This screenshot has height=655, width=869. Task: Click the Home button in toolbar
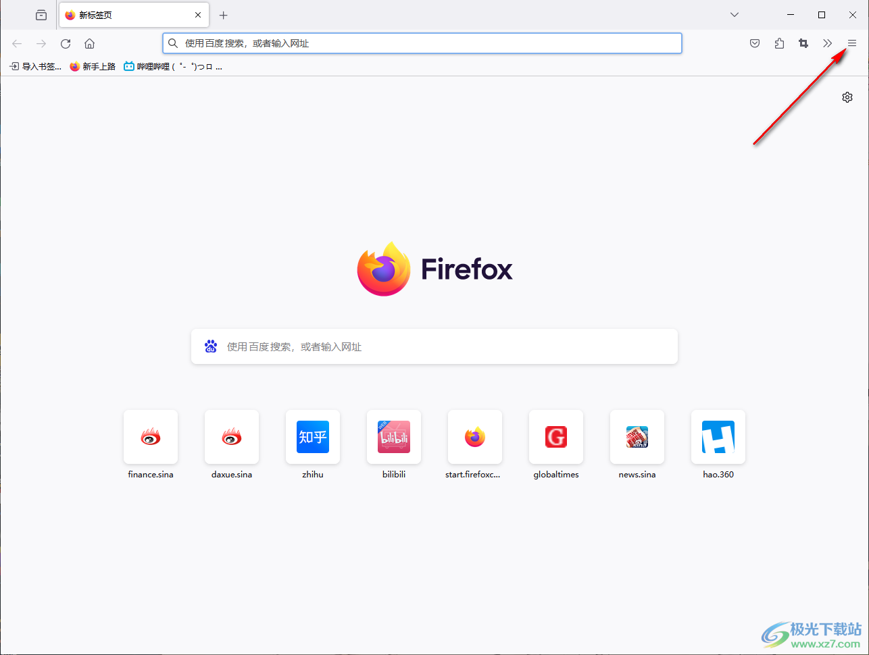tap(89, 43)
